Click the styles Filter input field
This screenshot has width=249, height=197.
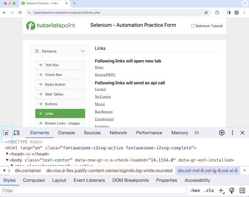coord(94,191)
